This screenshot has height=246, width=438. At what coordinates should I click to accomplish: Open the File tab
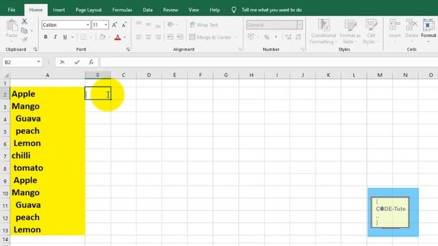[x=12, y=10]
